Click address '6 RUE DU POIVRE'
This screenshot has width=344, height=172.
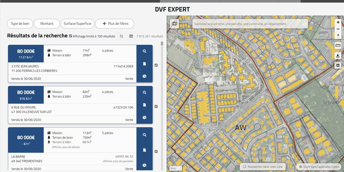pos(24,107)
